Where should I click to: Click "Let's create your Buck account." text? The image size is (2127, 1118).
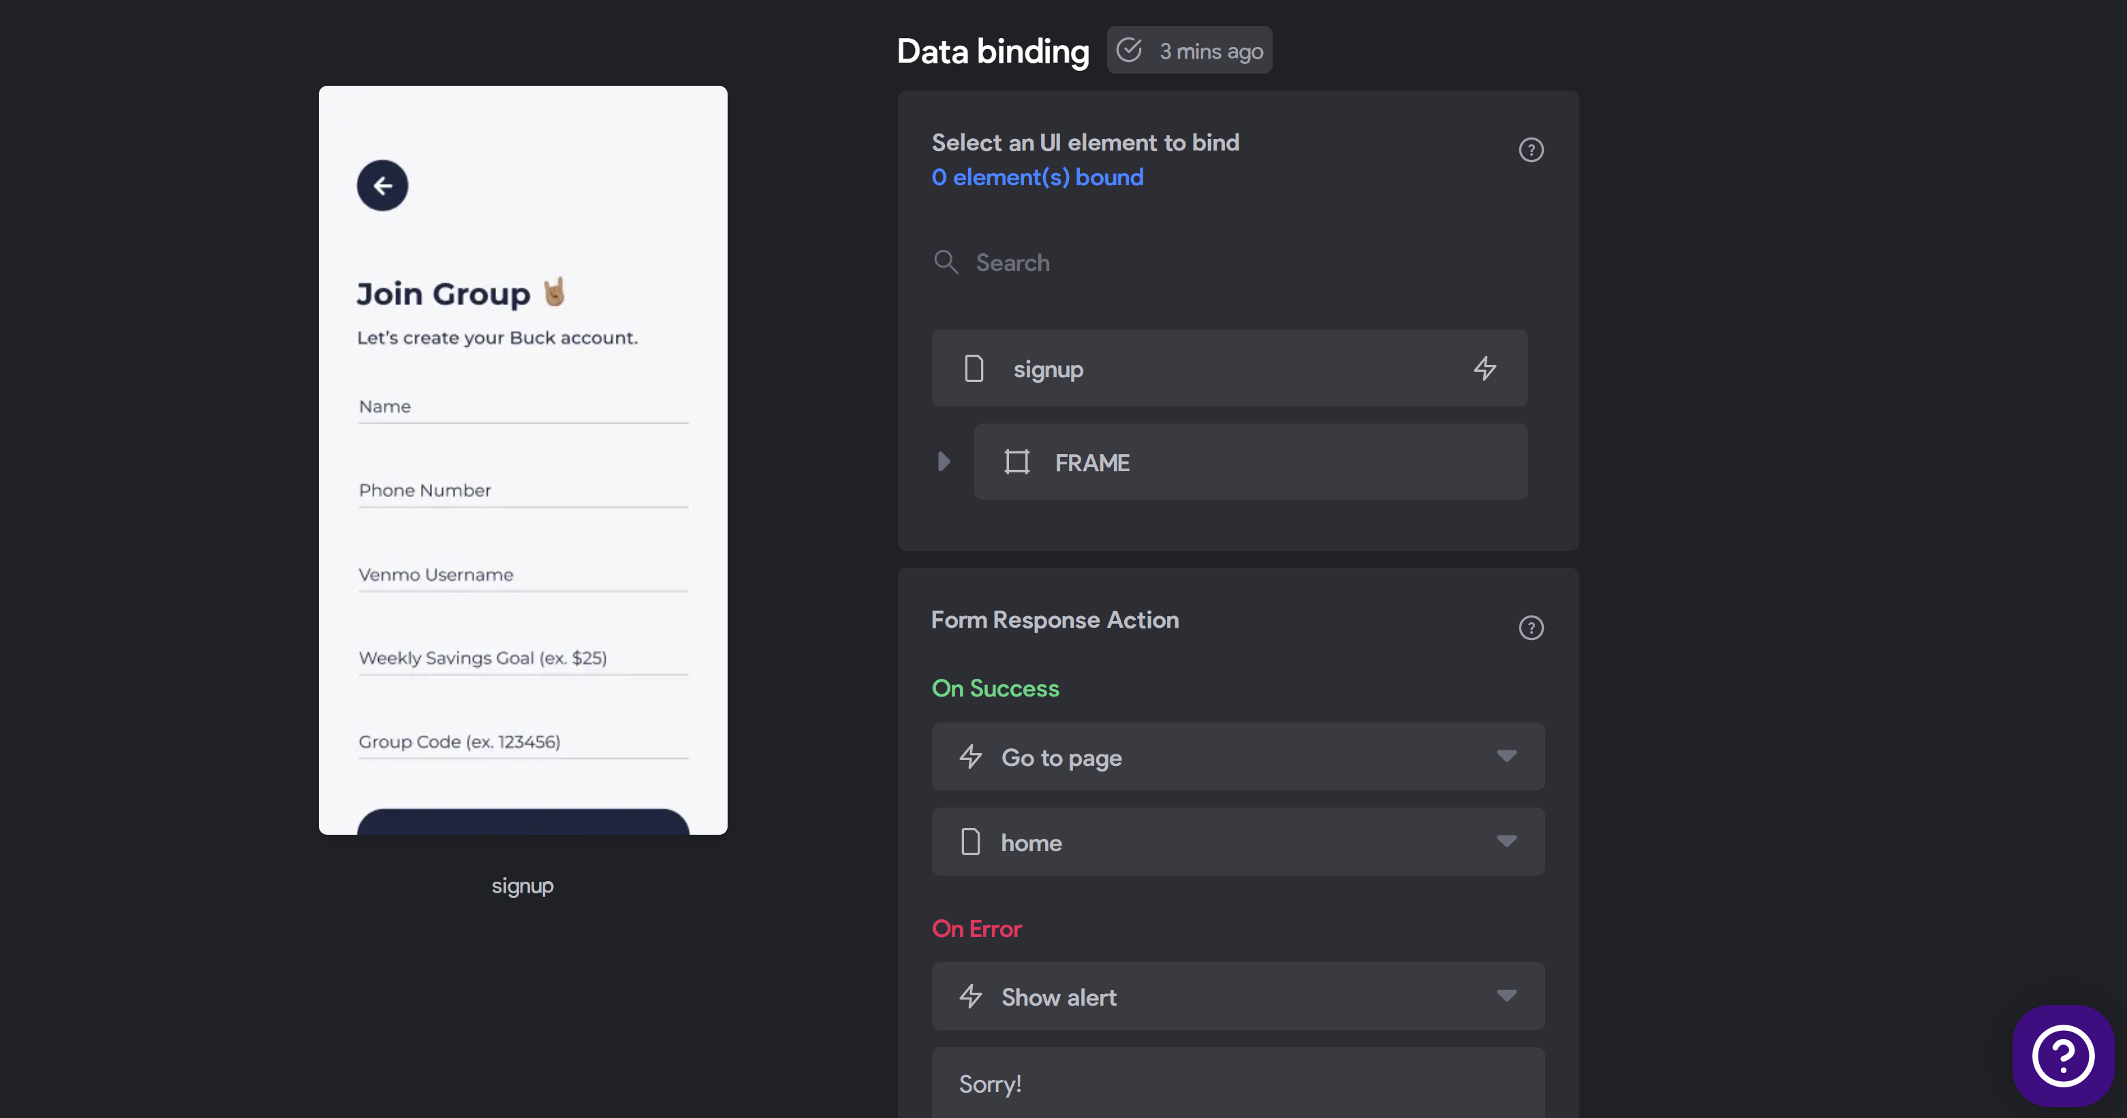497,338
